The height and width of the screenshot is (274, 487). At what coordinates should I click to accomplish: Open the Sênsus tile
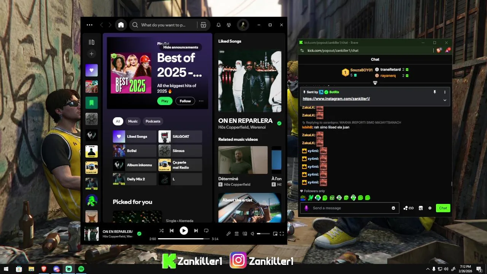(x=180, y=151)
